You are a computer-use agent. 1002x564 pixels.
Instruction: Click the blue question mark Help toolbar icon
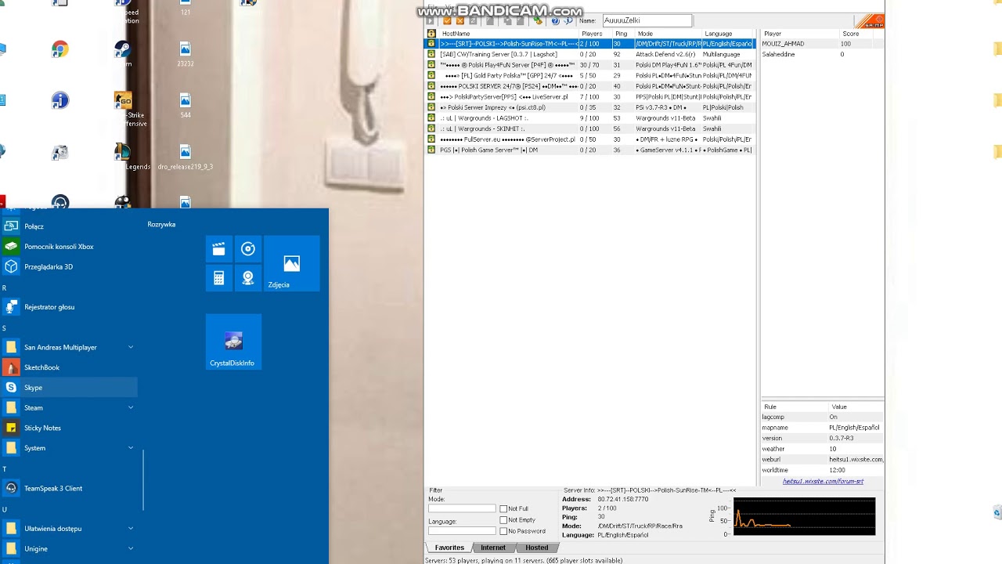(555, 21)
